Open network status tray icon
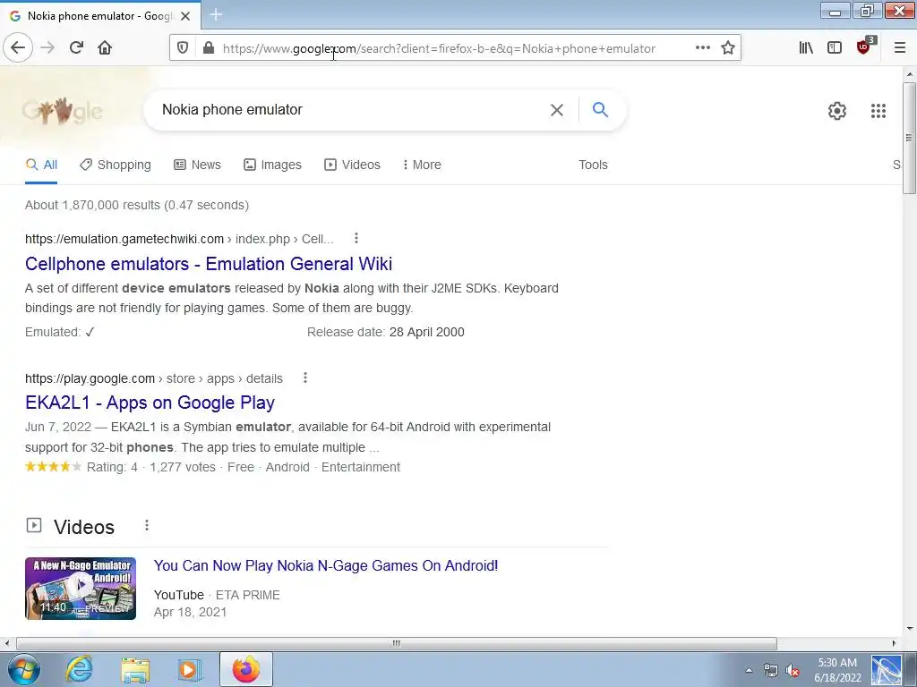 tap(771, 670)
